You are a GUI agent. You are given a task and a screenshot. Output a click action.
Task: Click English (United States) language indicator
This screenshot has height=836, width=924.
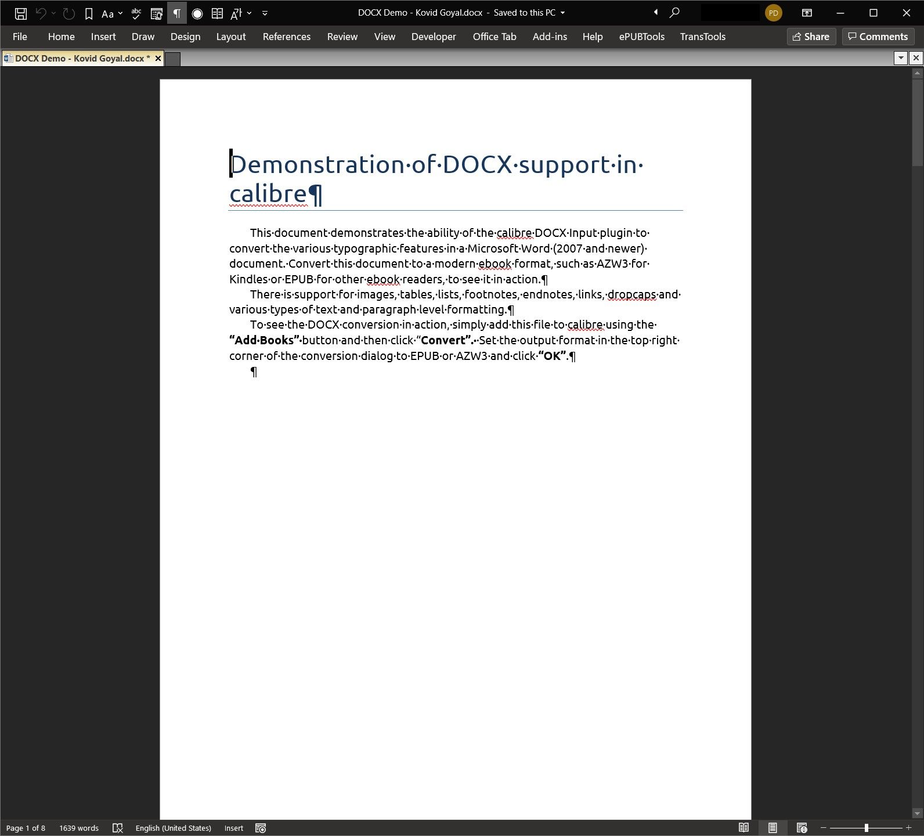tap(173, 828)
